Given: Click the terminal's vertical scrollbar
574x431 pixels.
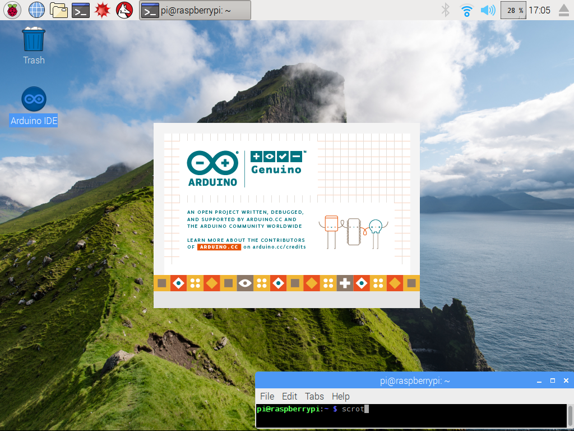Looking at the screenshot, I should [570, 416].
